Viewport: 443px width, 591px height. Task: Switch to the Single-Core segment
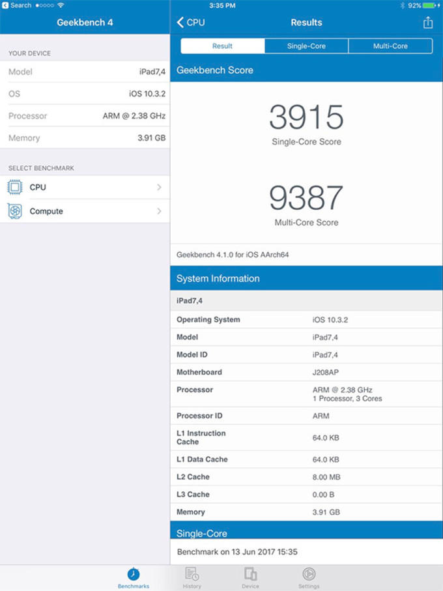pyautogui.click(x=306, y=46)
